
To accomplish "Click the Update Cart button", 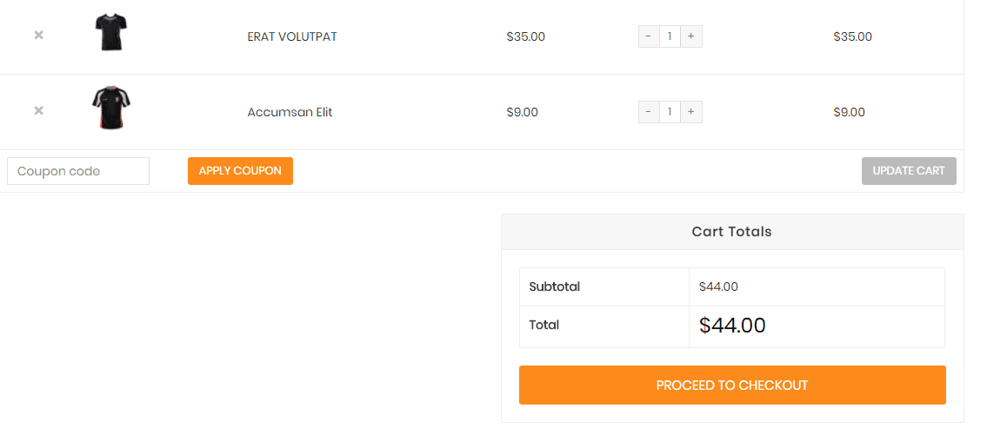I will (909, 171).
